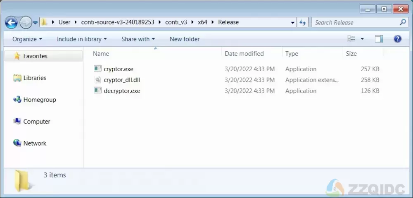Click the 3 items status text

(55, 175)
